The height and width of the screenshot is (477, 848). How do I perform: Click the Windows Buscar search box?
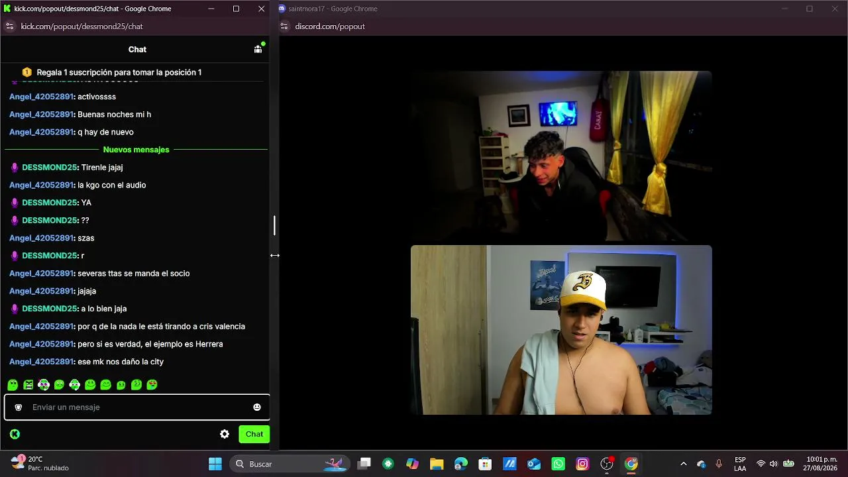(288, 464)
